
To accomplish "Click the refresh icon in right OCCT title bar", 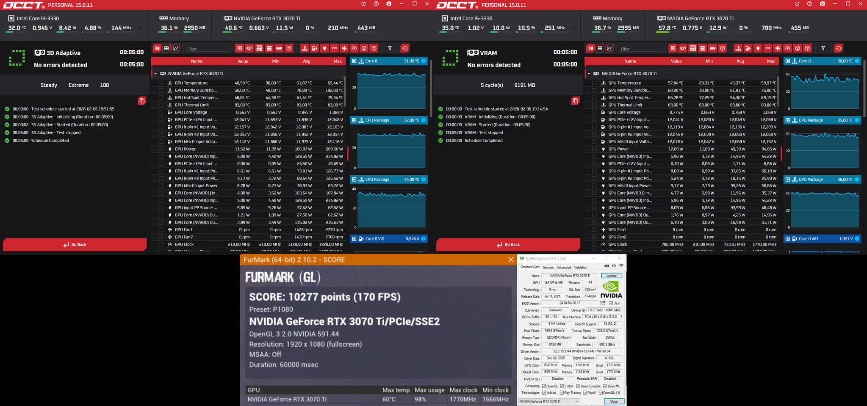I will [797, 4].
